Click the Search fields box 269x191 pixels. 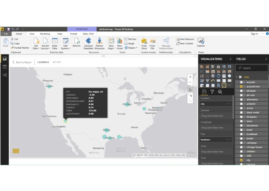click(x=252, y=68)
